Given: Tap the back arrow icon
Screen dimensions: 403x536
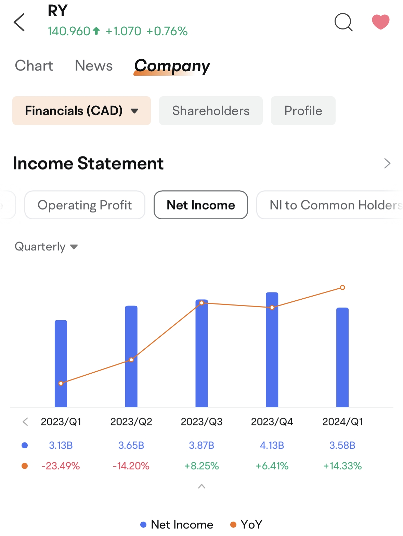Looking at the screenshot, I should click(x=19, y=23).
